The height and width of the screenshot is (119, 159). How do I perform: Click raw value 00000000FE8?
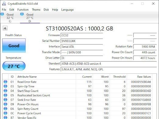[x=141, y=104]
